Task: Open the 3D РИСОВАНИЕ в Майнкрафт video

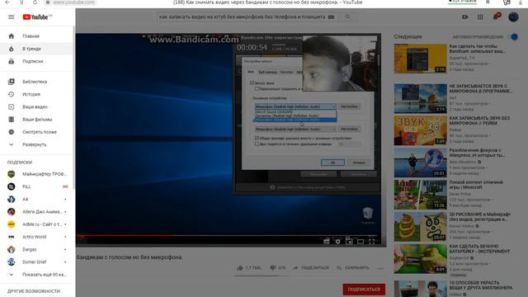Action: click(480, 216)
